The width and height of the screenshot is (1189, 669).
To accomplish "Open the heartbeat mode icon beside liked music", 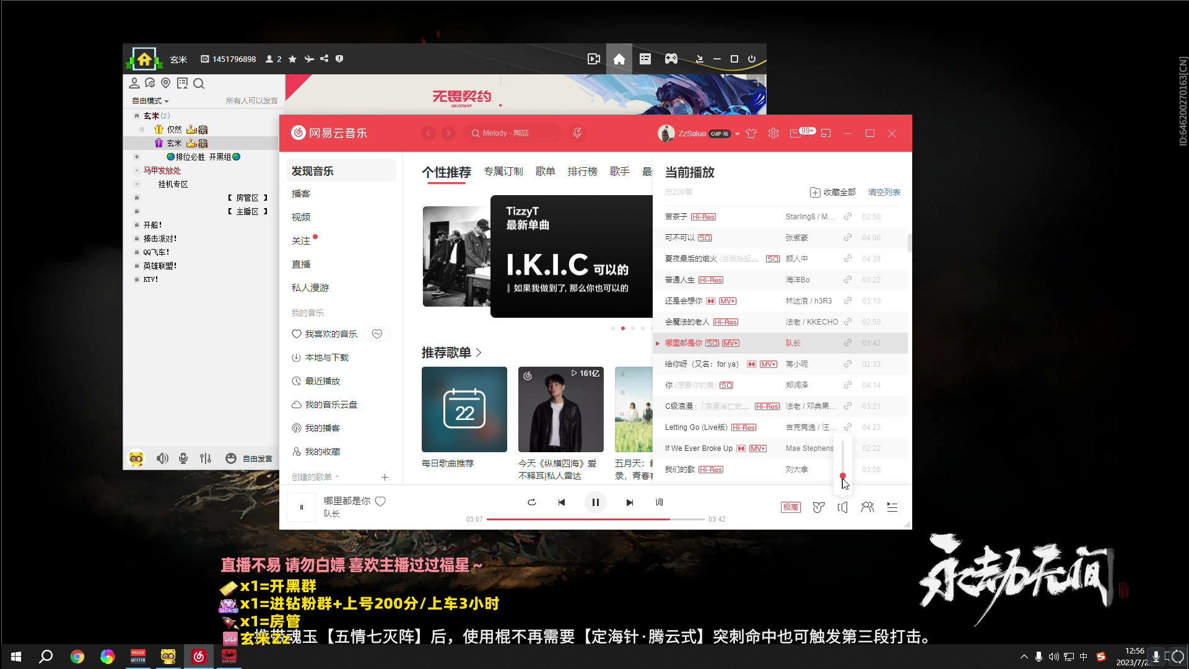I will coord(377,334).
